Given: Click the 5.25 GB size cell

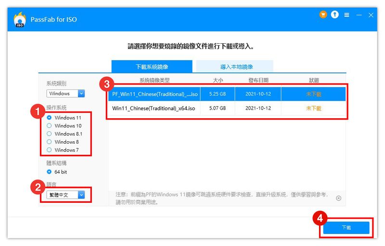Looking at the screenshot, I should click(x=218, y=94).
